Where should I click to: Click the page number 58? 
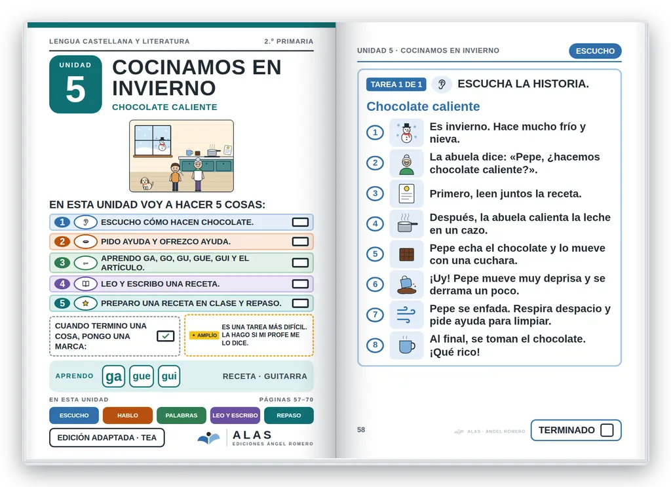361,430
